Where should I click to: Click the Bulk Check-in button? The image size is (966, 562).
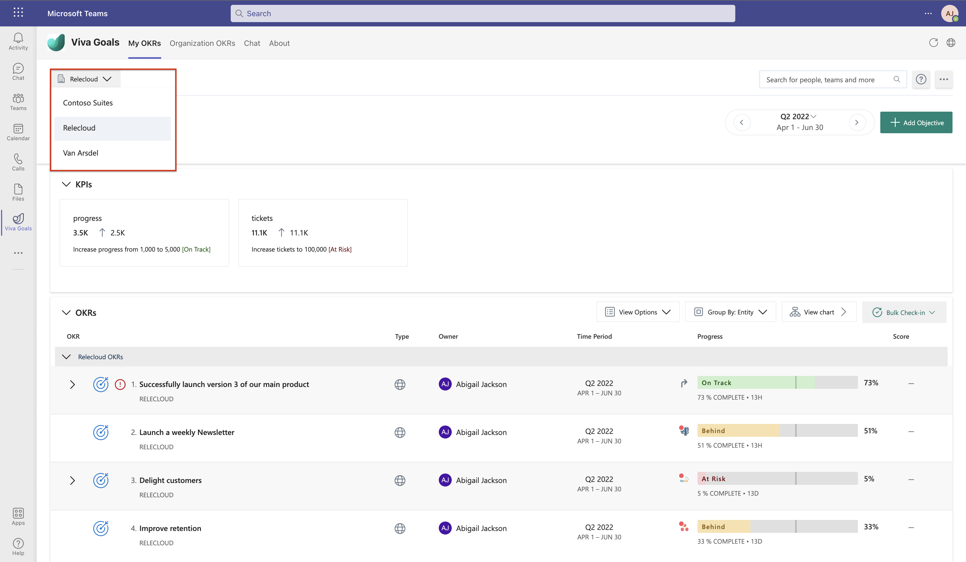point(904,313)
